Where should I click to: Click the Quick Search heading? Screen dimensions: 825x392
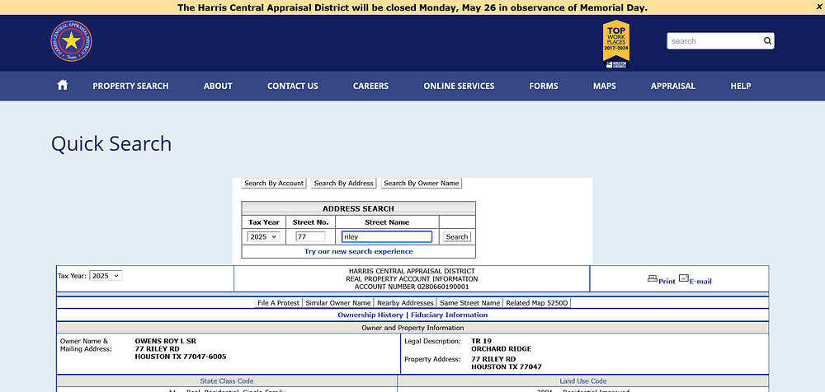pos(111,144)
